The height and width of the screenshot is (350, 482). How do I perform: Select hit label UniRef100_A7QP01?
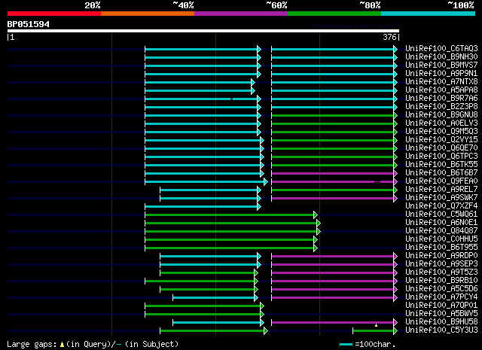(441, 306)
